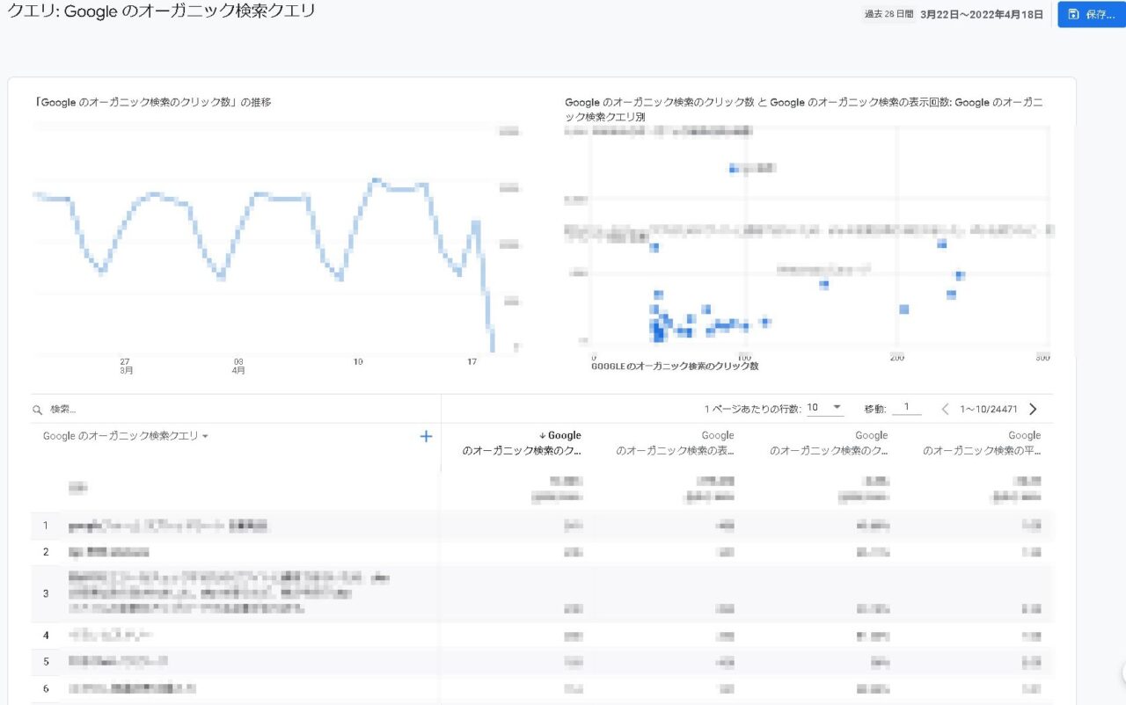Open the rows-per-page dropdown showing 10

[x=823, y=408]
